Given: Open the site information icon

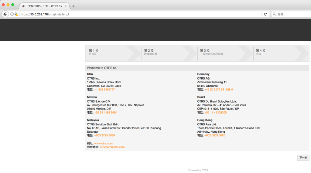Looking at the screenshot, I should click(x=12, y=14).
